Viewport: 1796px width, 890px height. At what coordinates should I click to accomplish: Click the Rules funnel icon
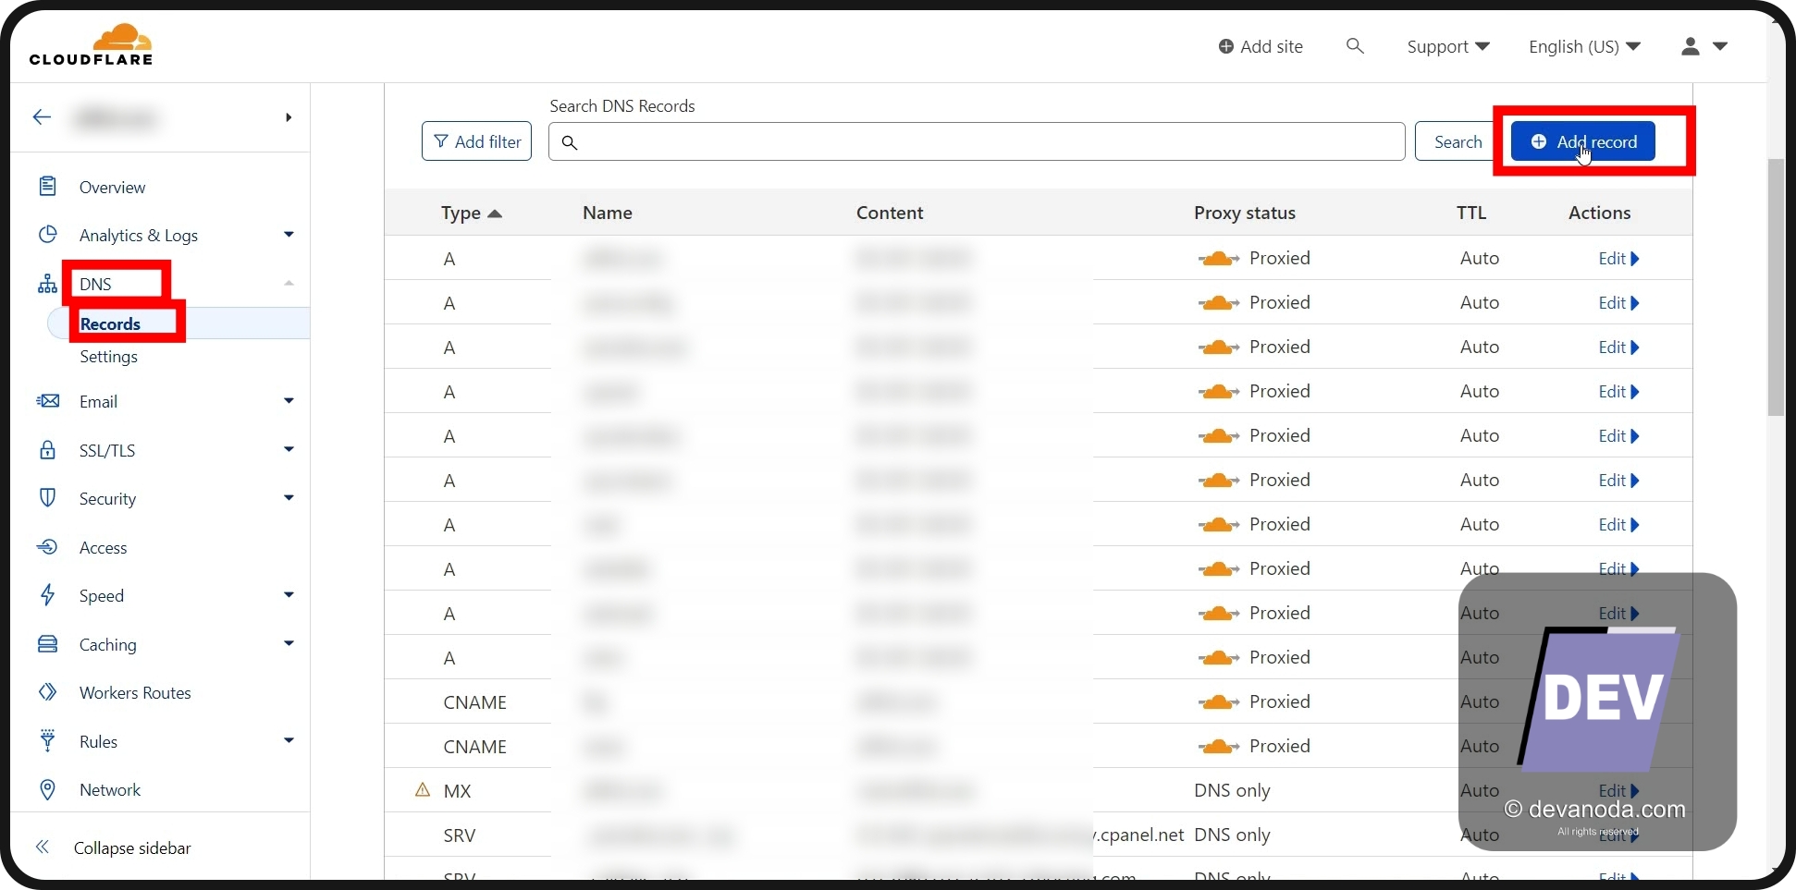click(x=47, y=739)
